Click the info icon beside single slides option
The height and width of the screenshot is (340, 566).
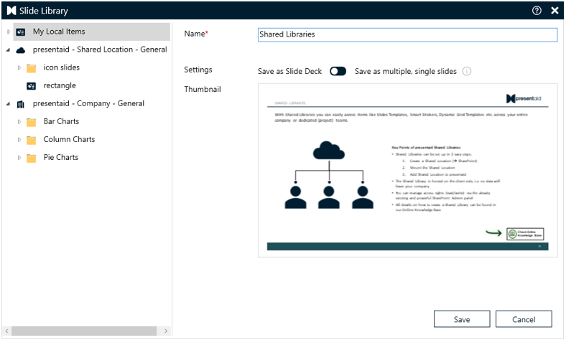(467, 72)
